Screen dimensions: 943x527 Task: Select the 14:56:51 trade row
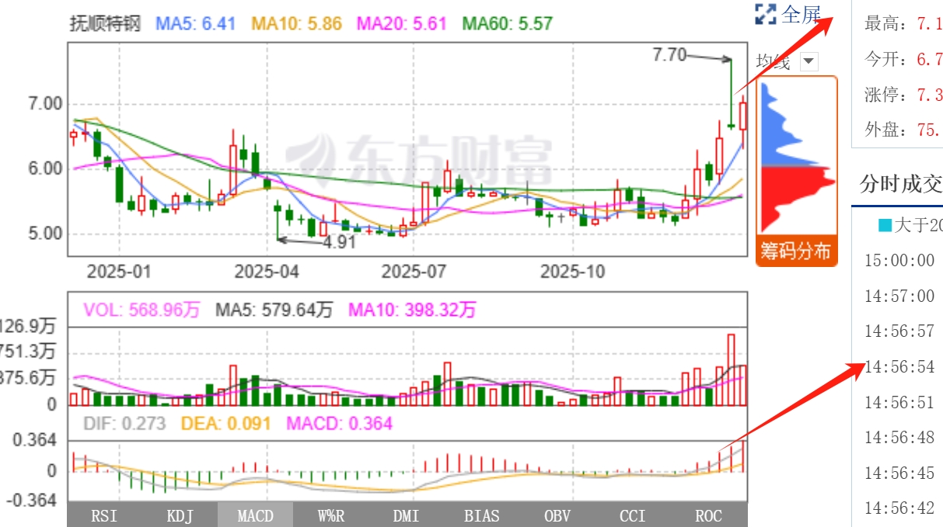[899, 402]
